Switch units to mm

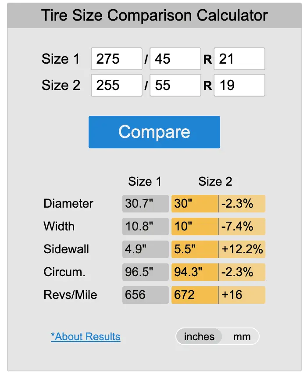pos(242,337)
